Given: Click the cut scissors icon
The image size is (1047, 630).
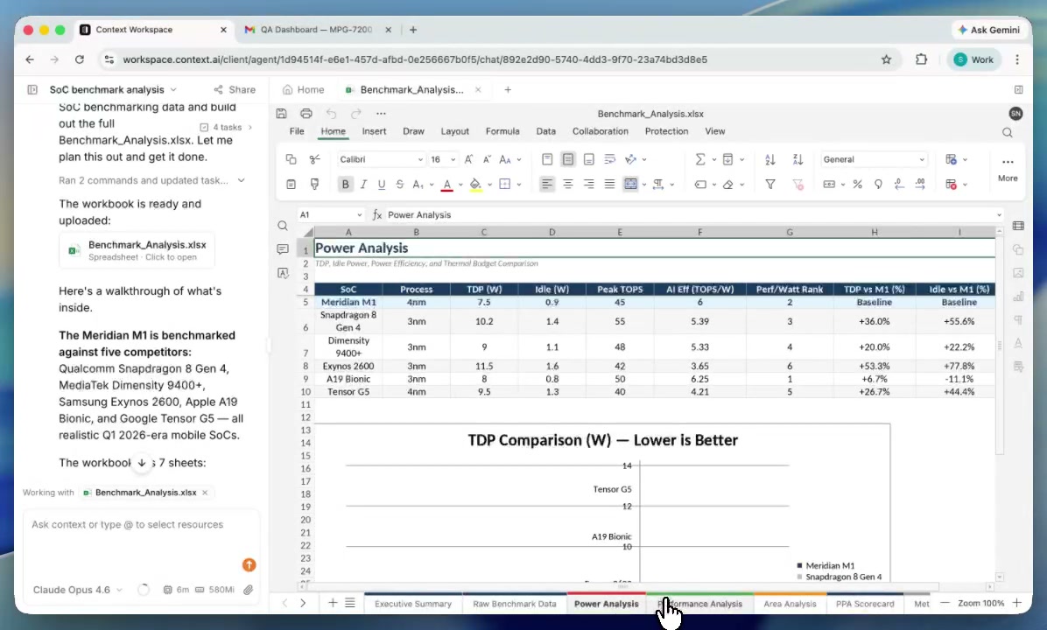Looking at the screenshot, I should (314, 159).
